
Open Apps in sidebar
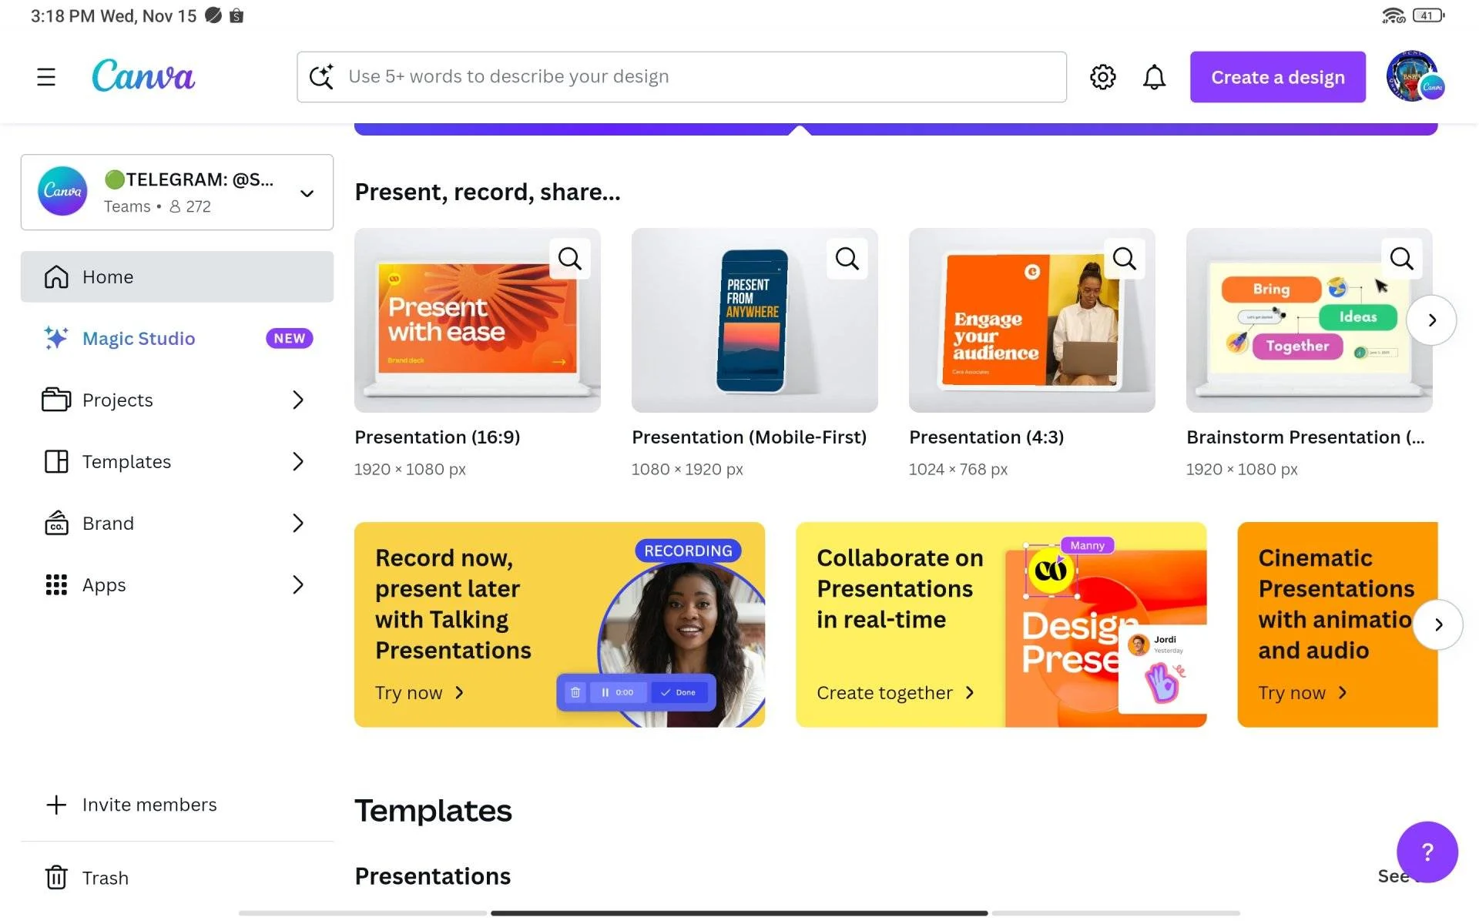click(x=177, y=584)
